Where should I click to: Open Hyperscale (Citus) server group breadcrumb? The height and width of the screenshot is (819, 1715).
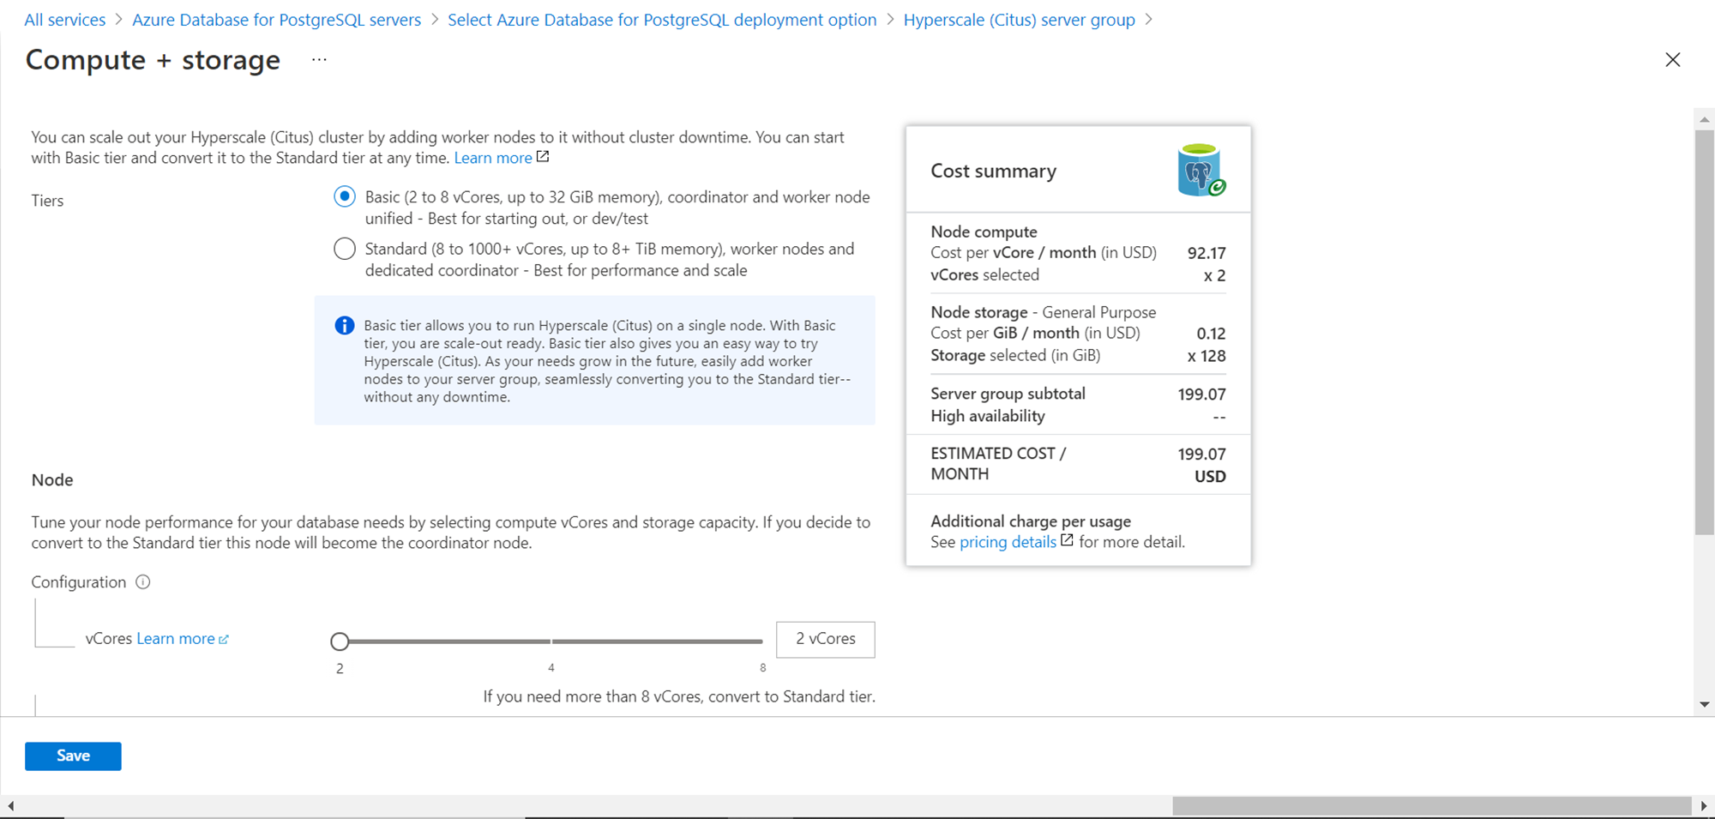pos(1019,20)
